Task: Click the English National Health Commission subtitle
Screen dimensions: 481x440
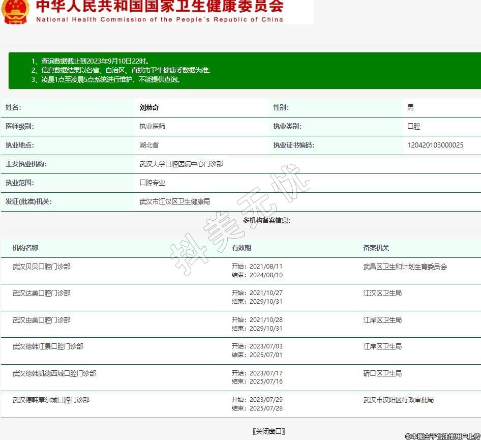Action: [x=160, y=20]
